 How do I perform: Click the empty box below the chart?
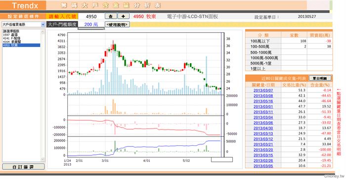pyautogui.click(x=222, y=159)
